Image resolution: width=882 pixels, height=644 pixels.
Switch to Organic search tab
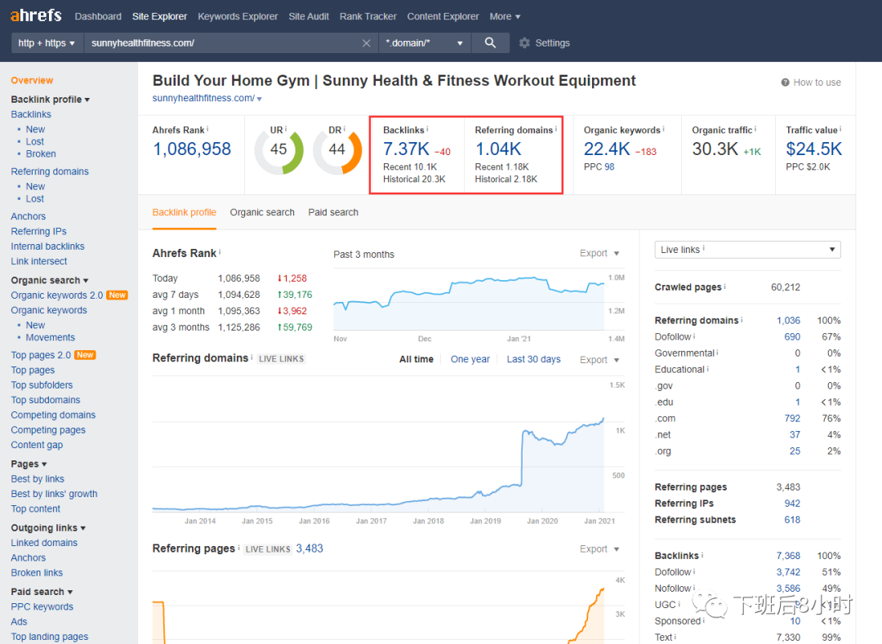(x=262, y=212)
